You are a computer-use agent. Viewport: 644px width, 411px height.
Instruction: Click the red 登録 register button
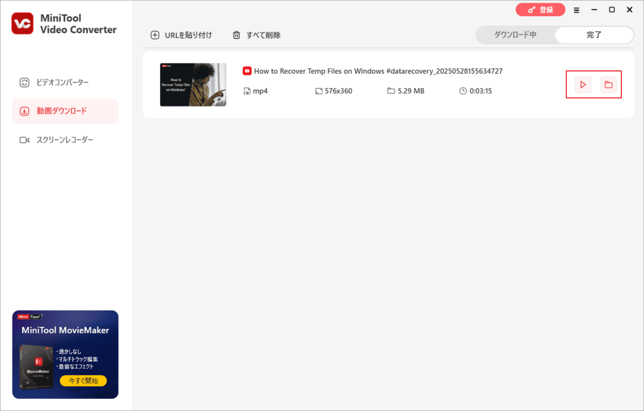coord(540,10)
